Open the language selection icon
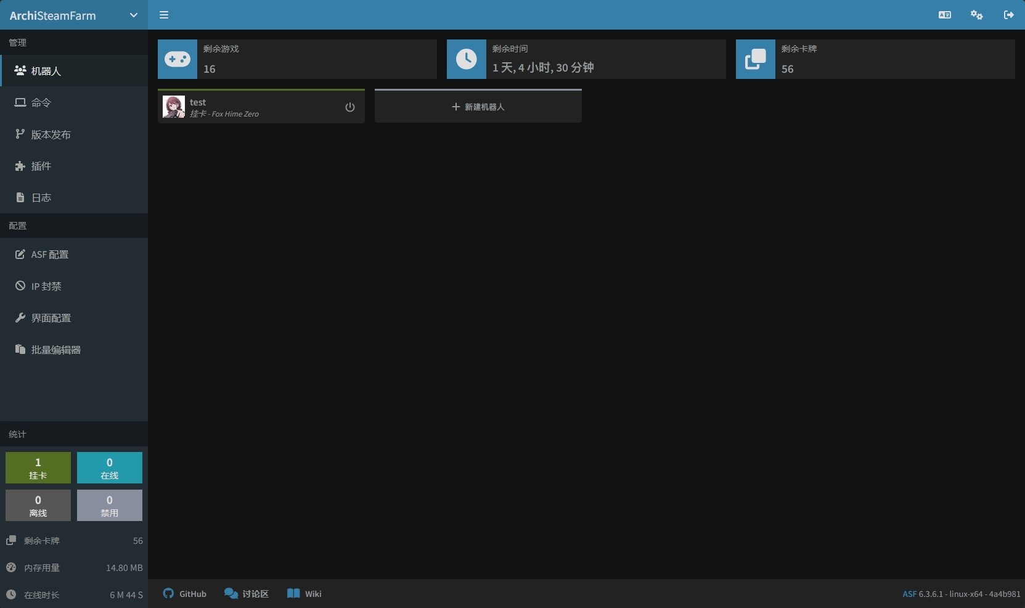Viewport: 1025px width, 608px height. click(945, 15)
